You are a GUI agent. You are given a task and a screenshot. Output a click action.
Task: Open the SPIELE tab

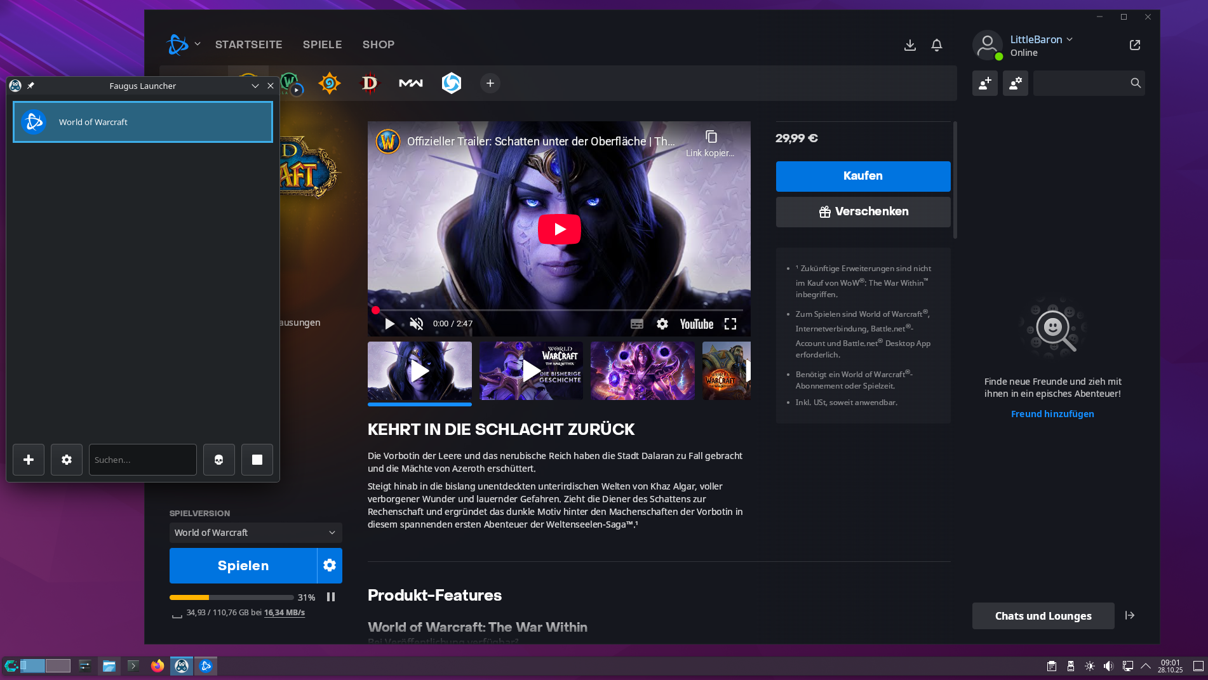(x=322, y=44)
